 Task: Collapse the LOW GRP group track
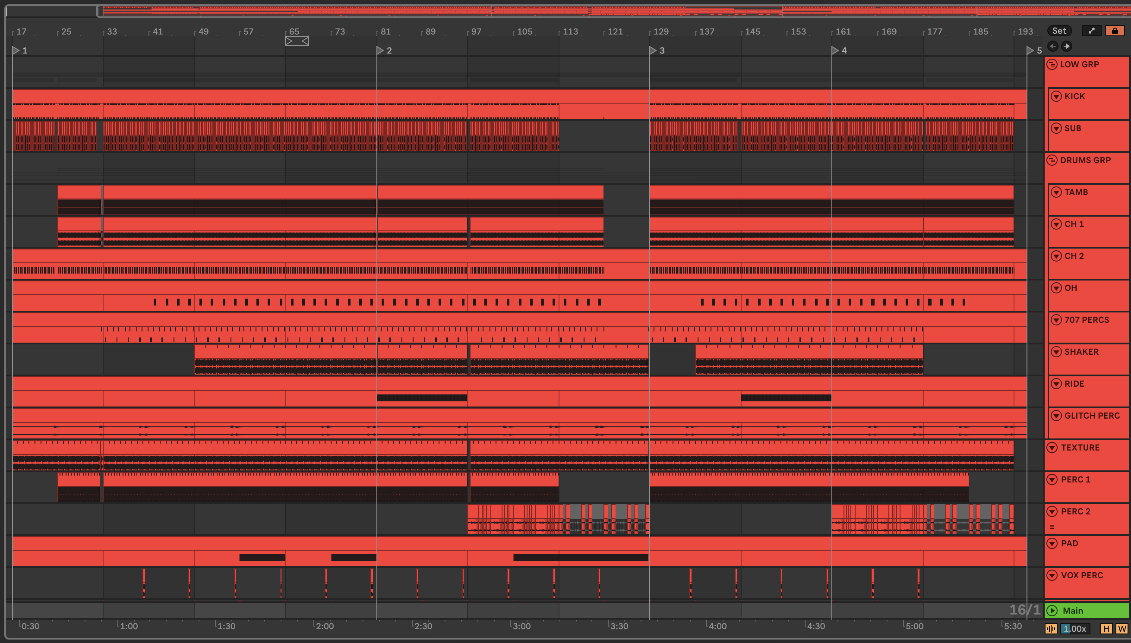click(x=1052, y=64)
